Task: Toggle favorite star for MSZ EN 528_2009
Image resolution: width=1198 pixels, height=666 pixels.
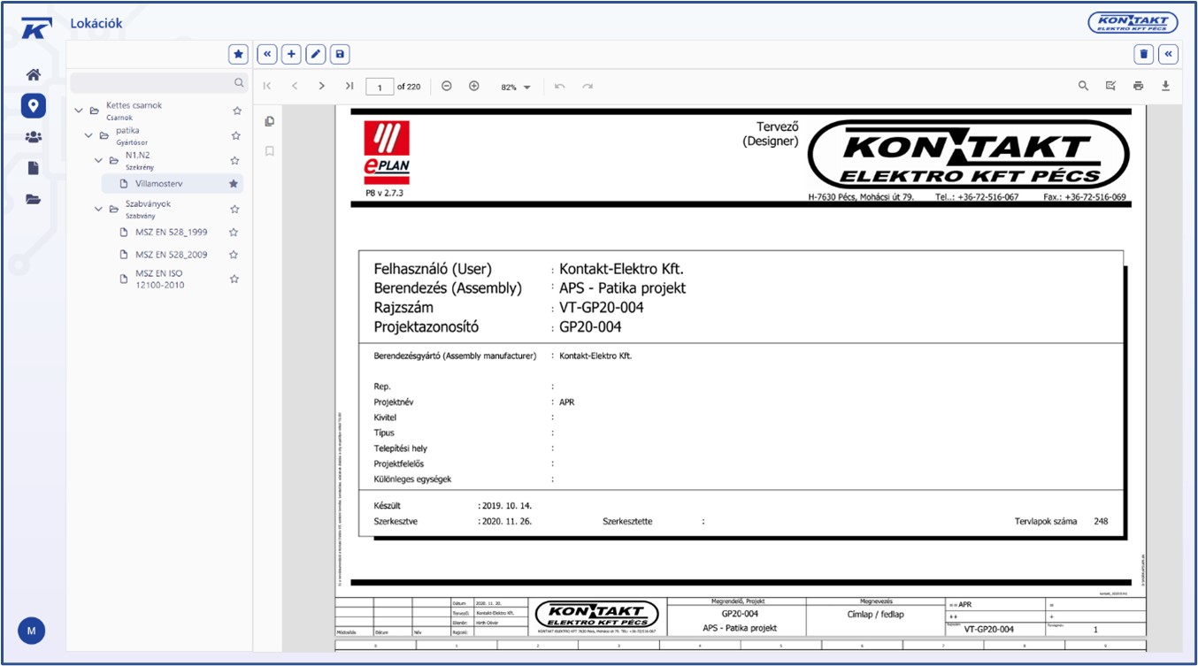Action: click(234, 255)
